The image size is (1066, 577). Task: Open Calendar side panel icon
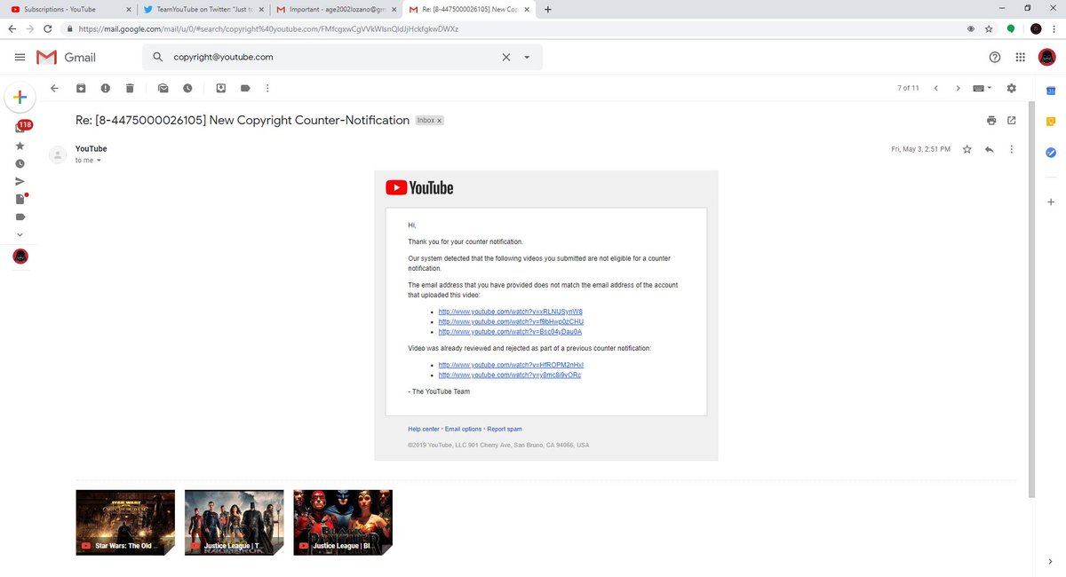pos(1050,91)
